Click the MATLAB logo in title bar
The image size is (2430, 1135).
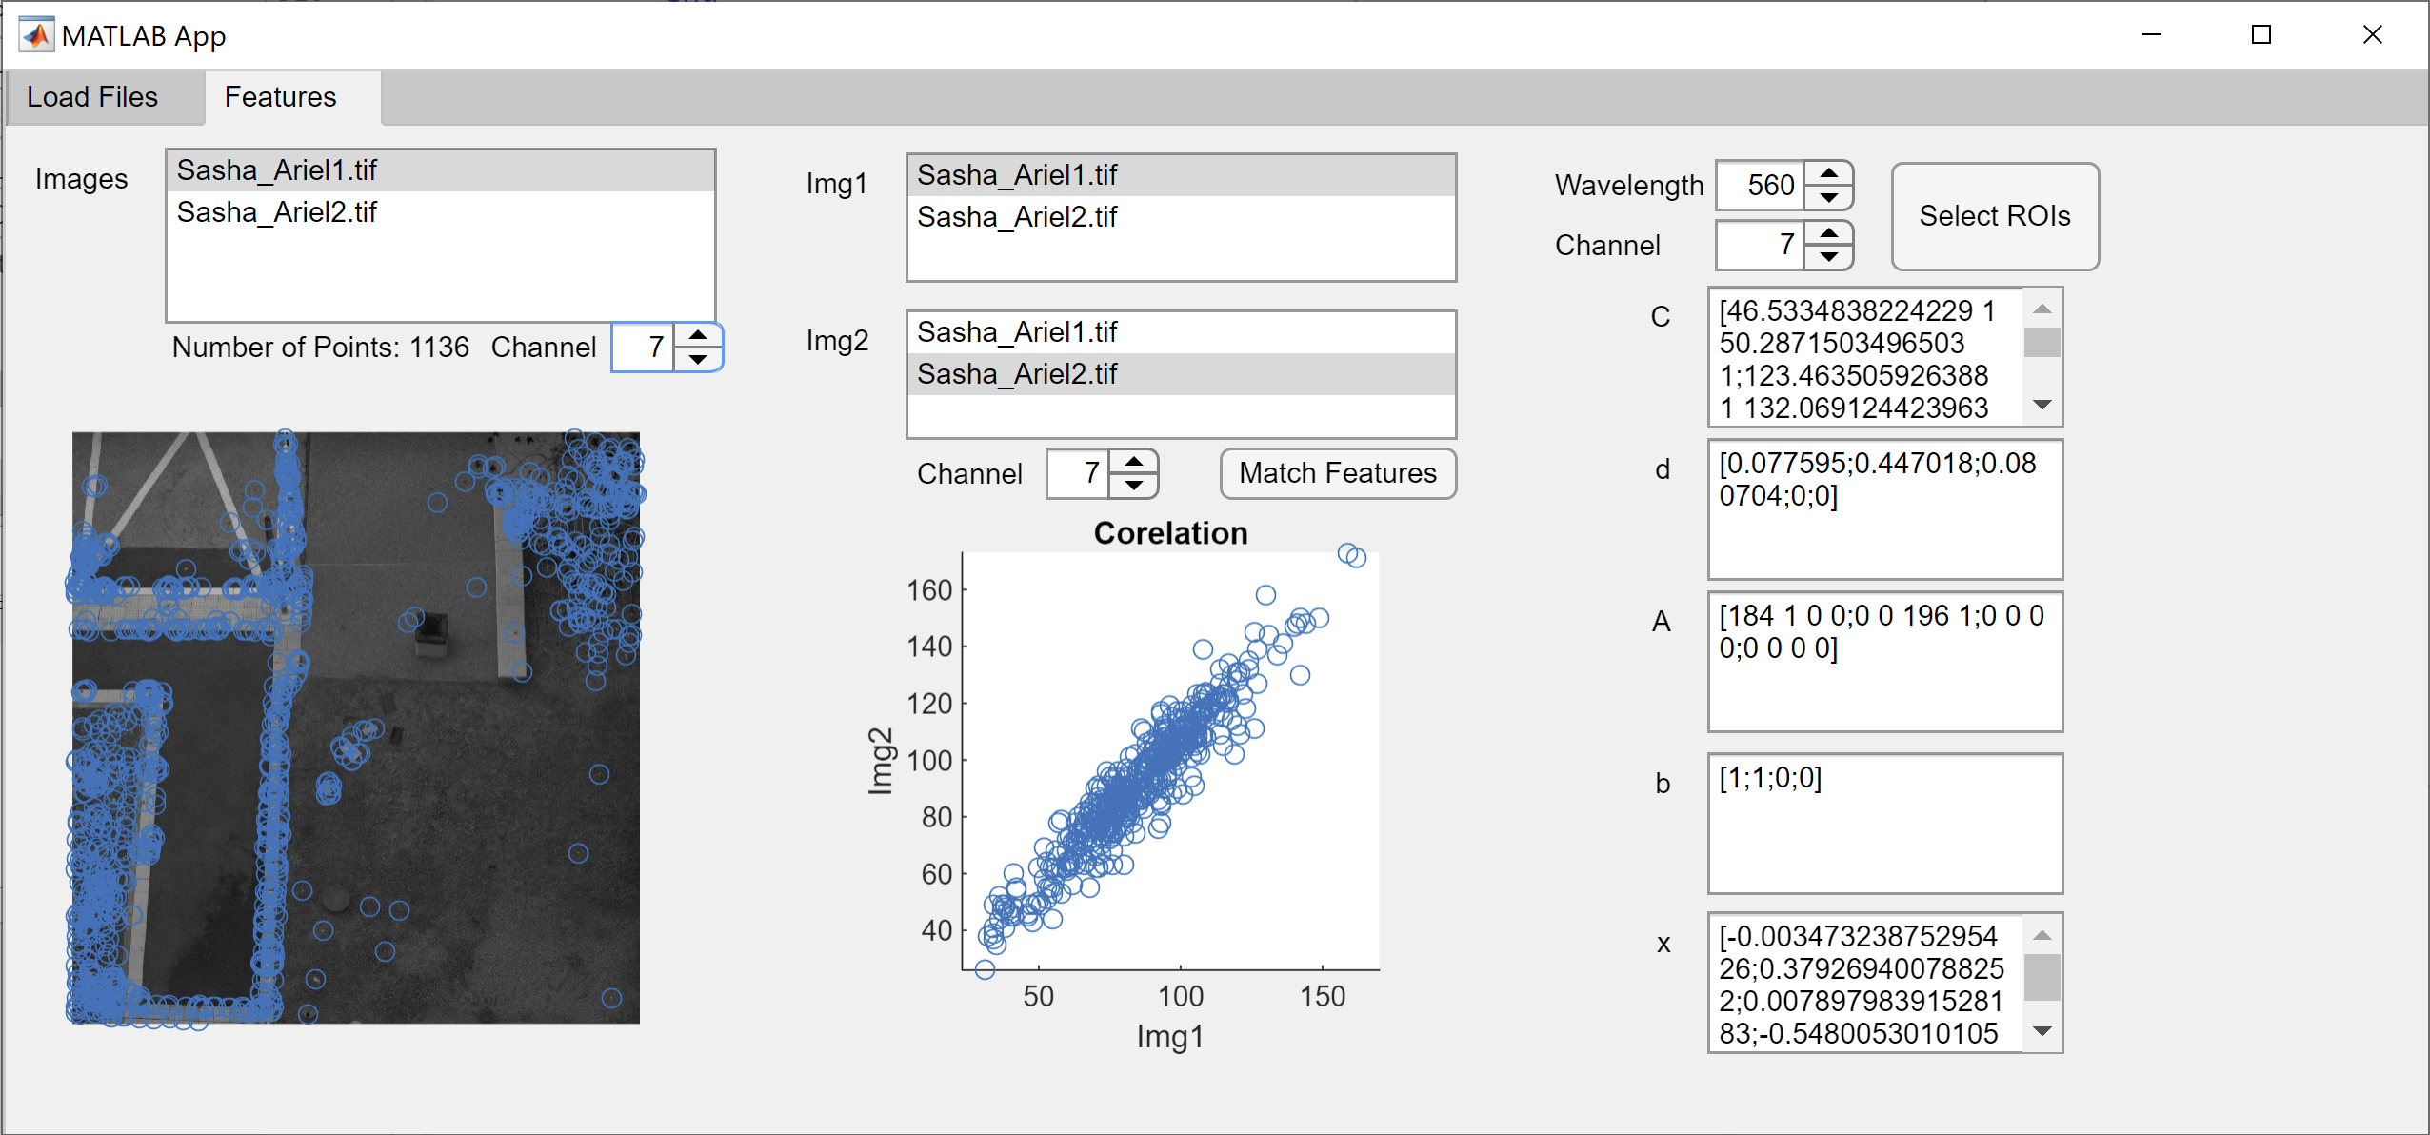(36, 36)
